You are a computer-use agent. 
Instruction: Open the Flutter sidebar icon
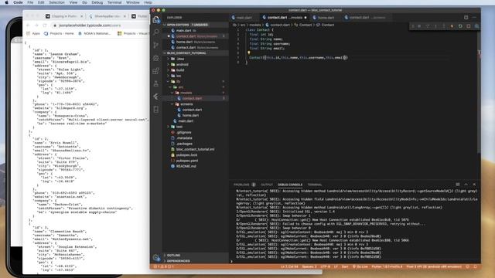click(156, 97)
